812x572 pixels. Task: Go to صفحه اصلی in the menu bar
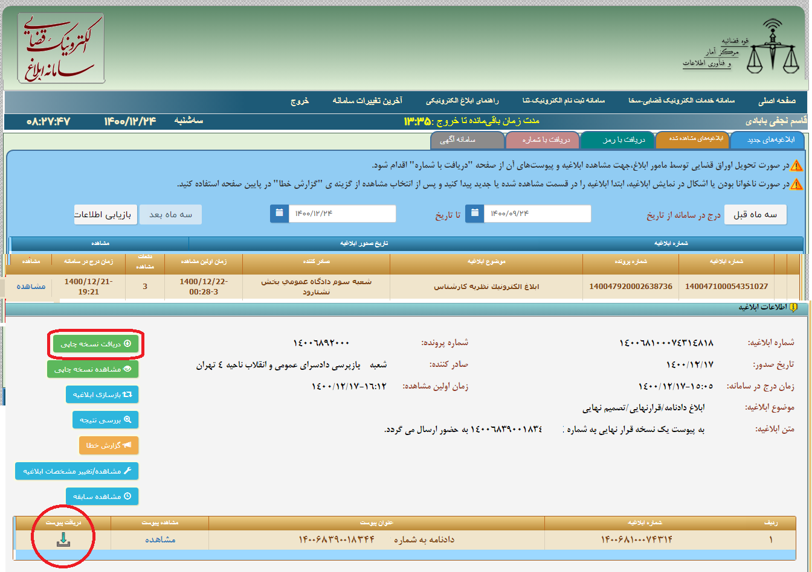coord(777,101)
